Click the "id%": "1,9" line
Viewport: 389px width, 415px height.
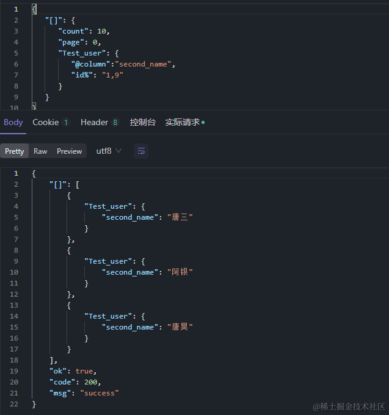pyautogui.click(x=97, y=75)
